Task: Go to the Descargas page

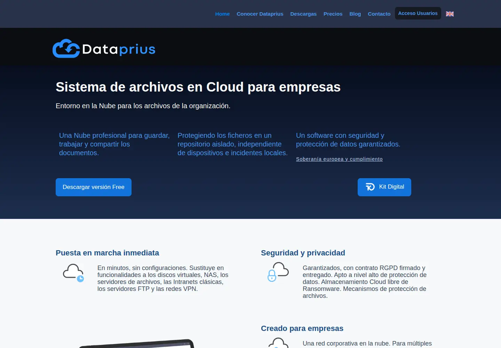Action: click(303, 14)
